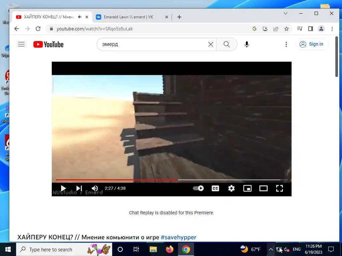Image resolution: width=342 pixels, height=256 pixels.
Task: Open Firefox from the taskbar
Action: coord(169,249)
